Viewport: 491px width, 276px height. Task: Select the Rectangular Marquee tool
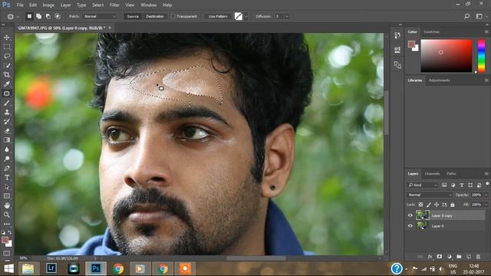coord(7,47)
